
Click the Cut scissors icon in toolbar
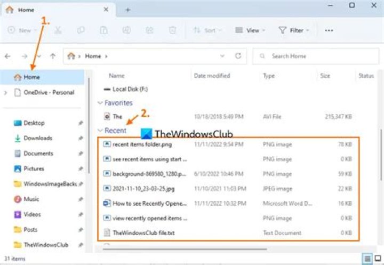pyautogui.click(x=58, y=30)
